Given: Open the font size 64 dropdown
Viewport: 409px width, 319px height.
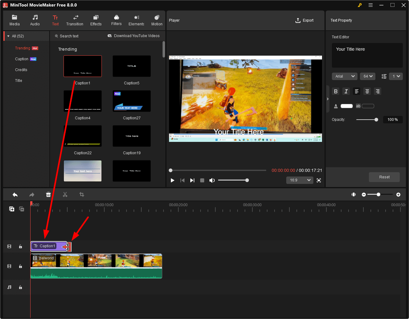Looking at the screenshot, I should tap(368, 76).
